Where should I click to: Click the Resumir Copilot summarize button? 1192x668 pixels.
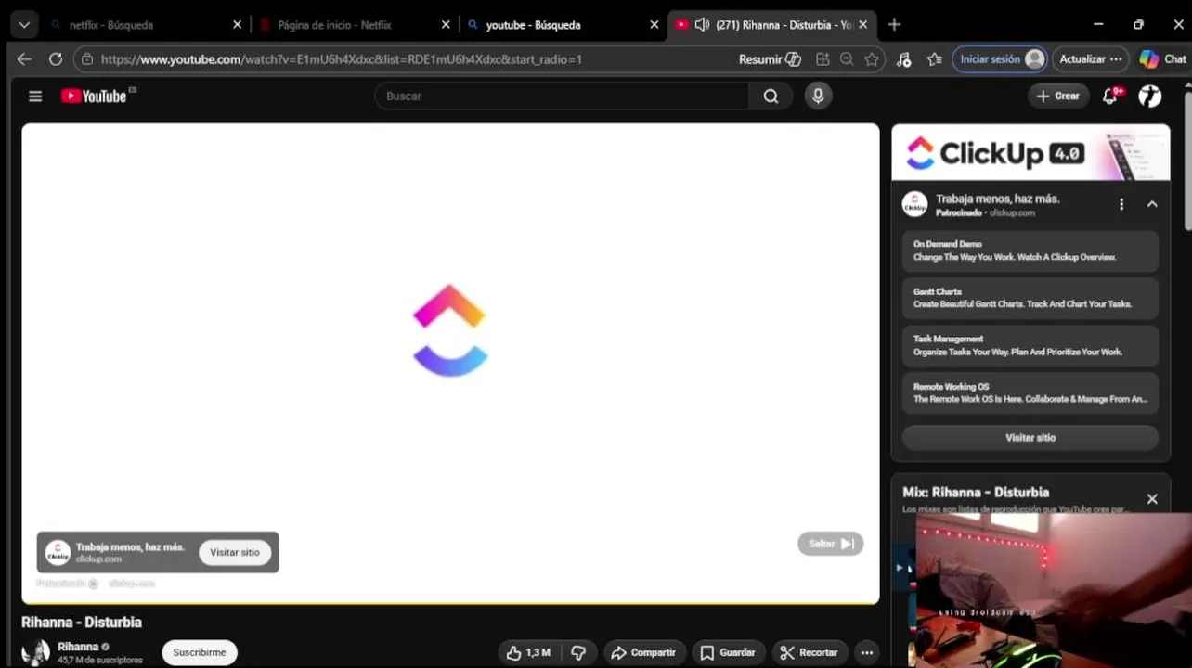(770, 58)
